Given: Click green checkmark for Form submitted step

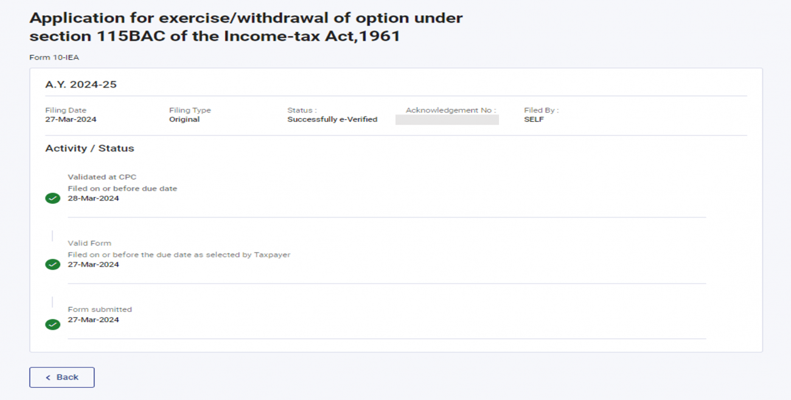Looking at the screenshot, I should tap(53, 325).
